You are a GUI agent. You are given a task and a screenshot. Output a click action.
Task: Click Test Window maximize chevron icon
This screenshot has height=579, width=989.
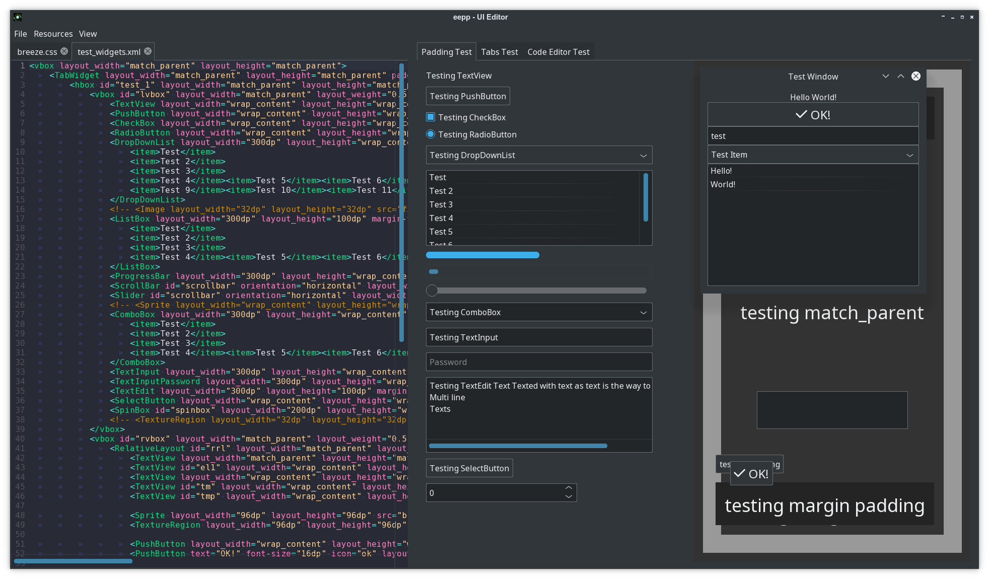pyautogui.click(x=901, y=76)
